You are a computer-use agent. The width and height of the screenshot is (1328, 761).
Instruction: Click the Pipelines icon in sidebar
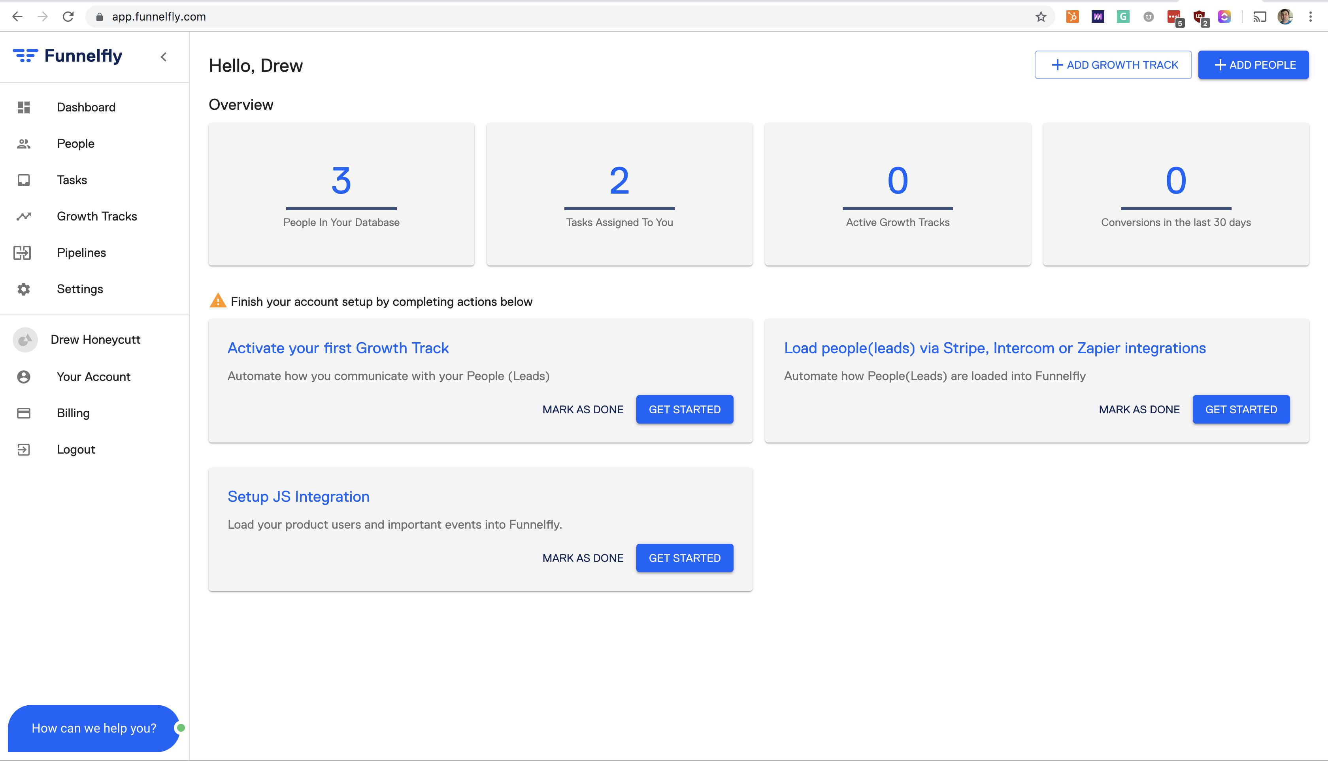click(x=23, y=253)
